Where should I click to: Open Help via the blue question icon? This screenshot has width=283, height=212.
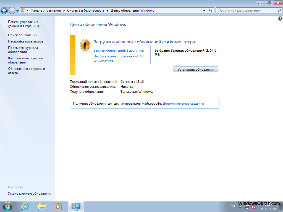pyautogui.click(x=280, y=18)
